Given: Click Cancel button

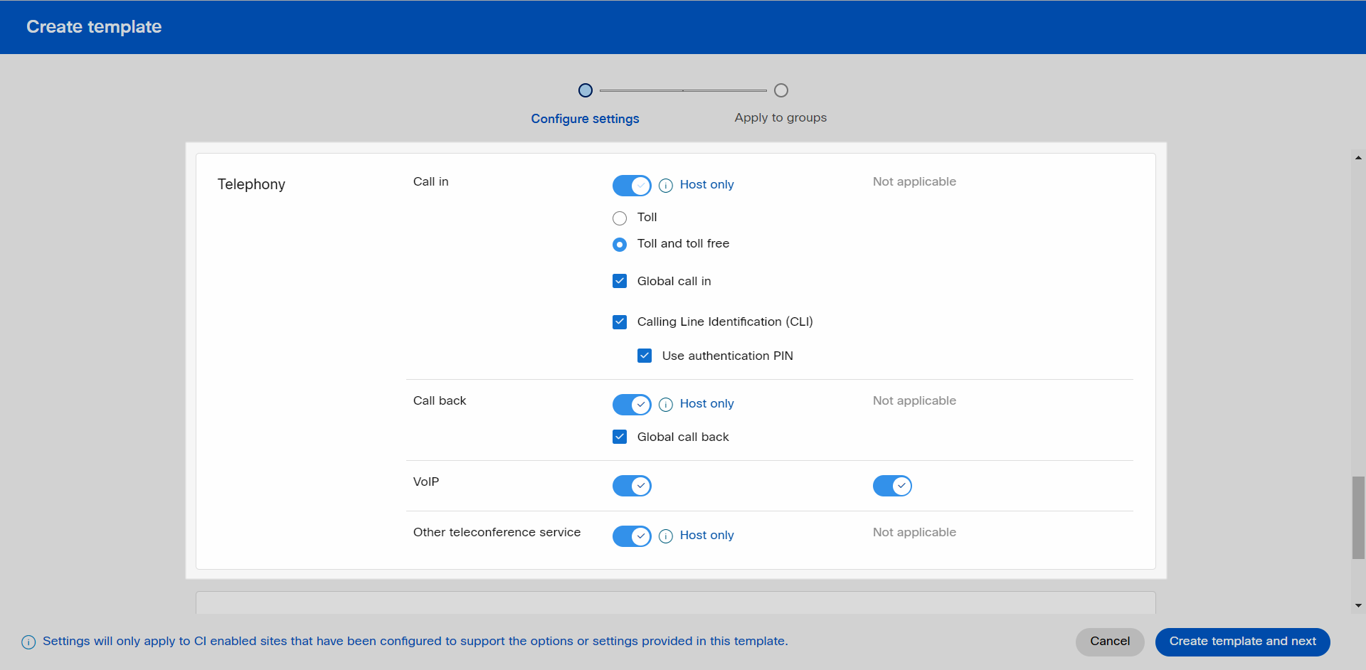Looking at the screenshot, I should tap(1110, 642).
